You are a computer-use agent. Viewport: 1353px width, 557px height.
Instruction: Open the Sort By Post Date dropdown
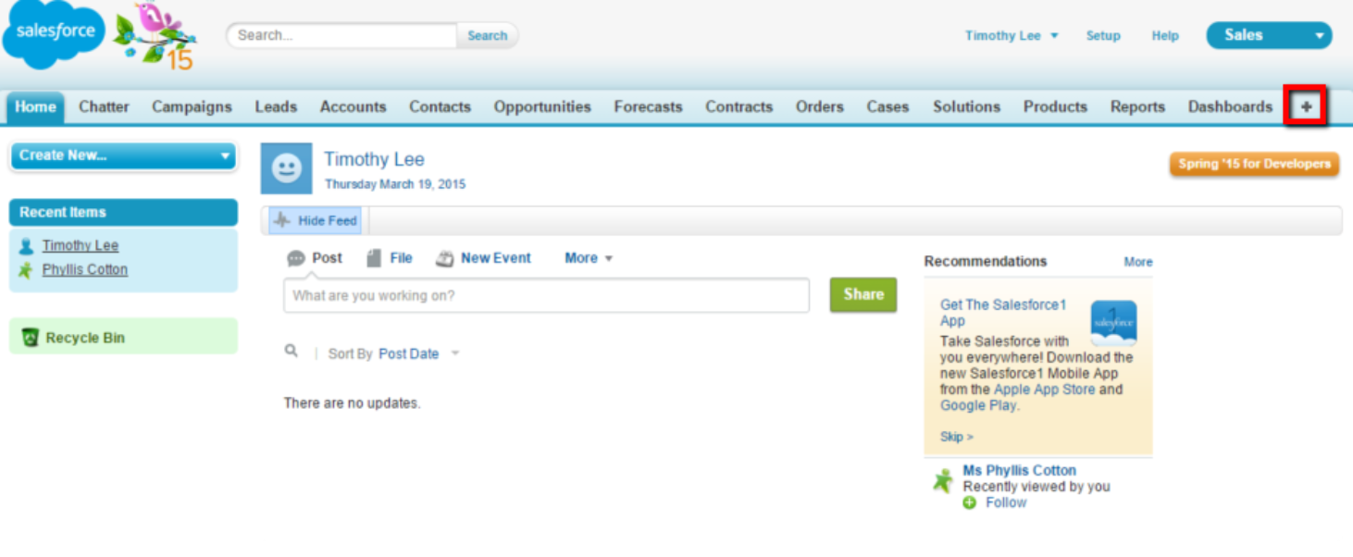click(x=418, y=353)
